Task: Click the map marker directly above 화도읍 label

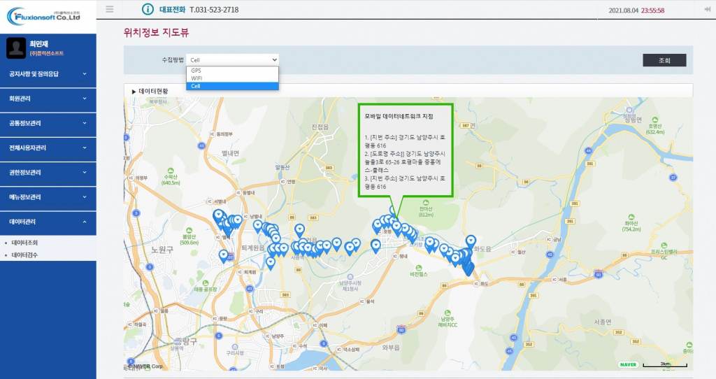Action: tap(471, 241)
